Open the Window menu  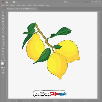(41, 5)
